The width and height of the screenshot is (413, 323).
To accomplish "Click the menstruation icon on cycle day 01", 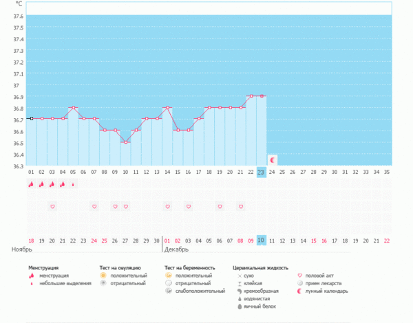I will coord(31,184).
